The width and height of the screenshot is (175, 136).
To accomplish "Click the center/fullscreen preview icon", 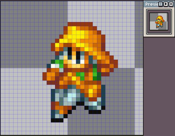I will point(161,4).
